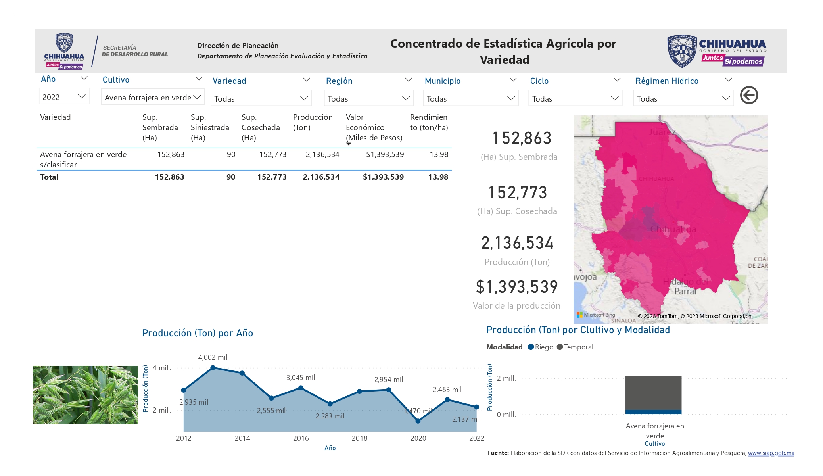Click 90 in the Total row

231,177
